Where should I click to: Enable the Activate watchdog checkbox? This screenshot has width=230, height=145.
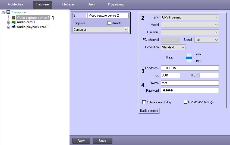[144, 102]
